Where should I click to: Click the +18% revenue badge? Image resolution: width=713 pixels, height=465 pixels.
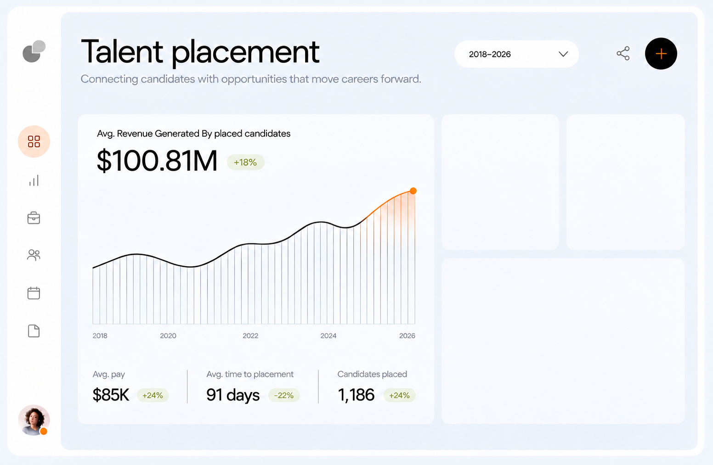[x=245, y=162]
